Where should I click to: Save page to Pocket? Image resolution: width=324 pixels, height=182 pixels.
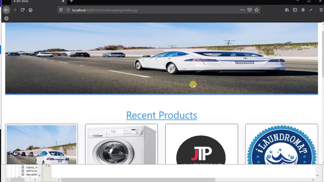click(x=250, y=10)
